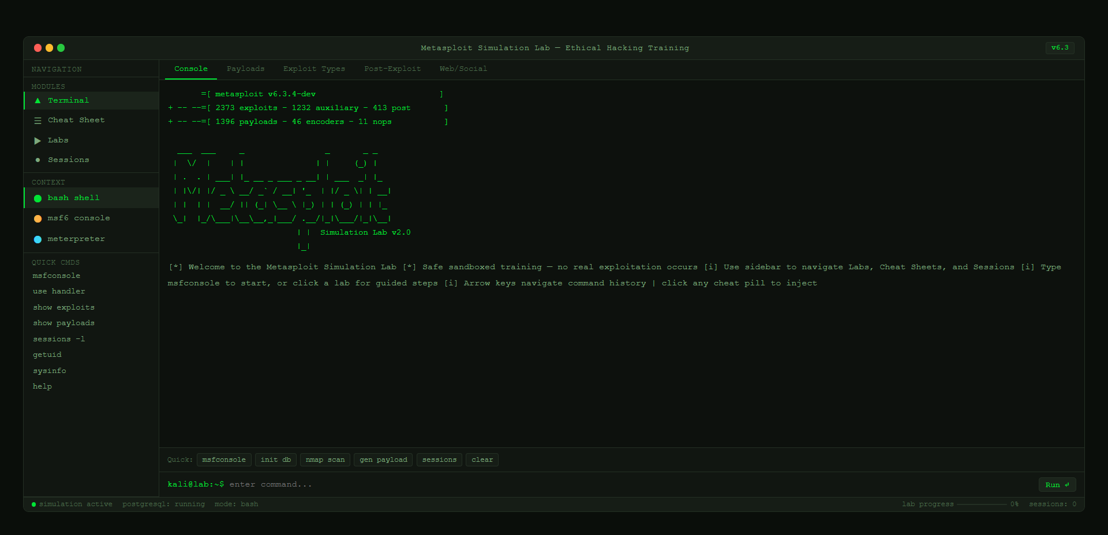Screen dimensions: 1108x535
Task: Click the red window close dot
Action: [x=38, y=48]
